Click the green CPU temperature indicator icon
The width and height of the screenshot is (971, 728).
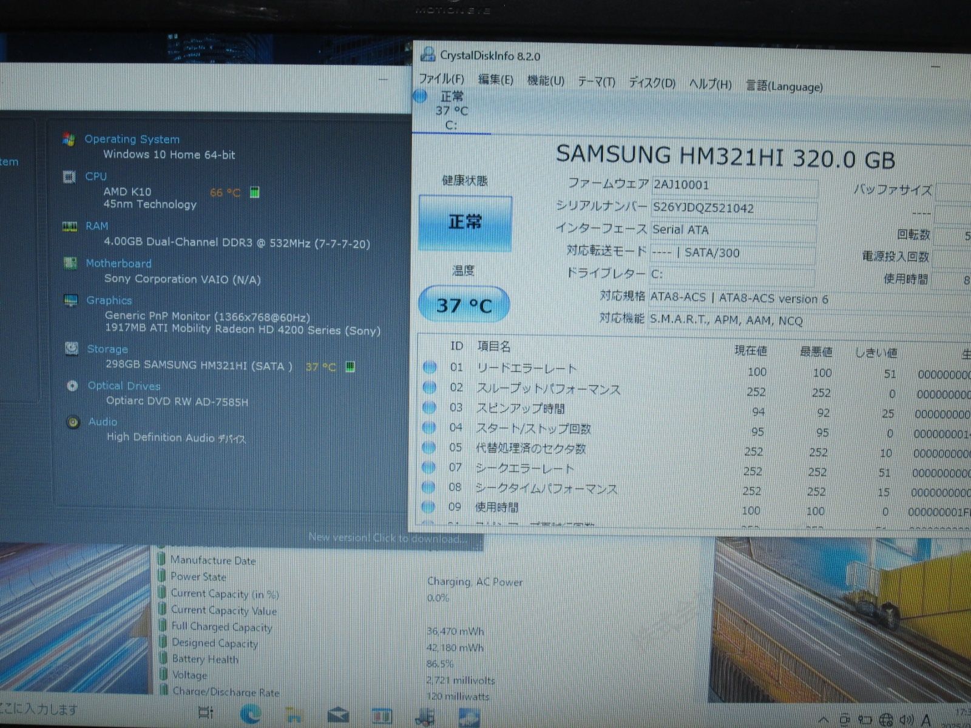pos(255,192)
